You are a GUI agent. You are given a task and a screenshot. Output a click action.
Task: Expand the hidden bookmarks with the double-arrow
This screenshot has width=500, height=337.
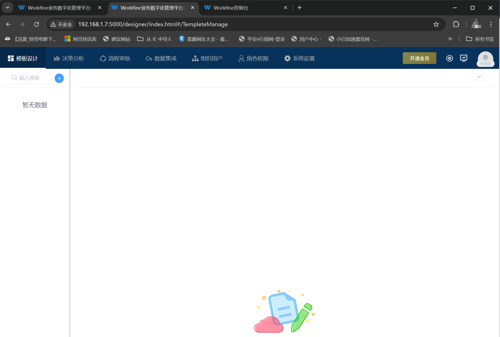click(x=451, y=39)
